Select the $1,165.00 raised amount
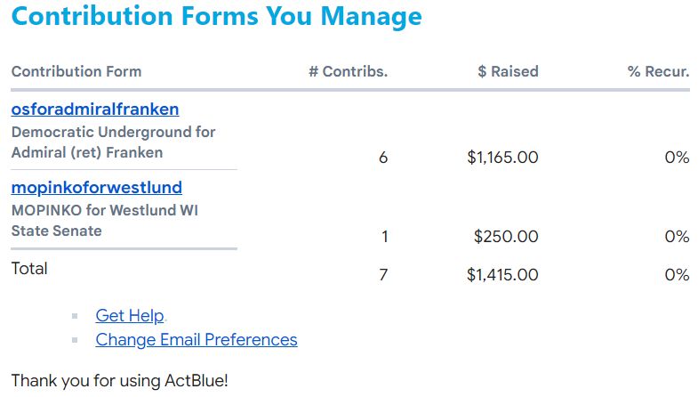 click(x=502, y=158)
